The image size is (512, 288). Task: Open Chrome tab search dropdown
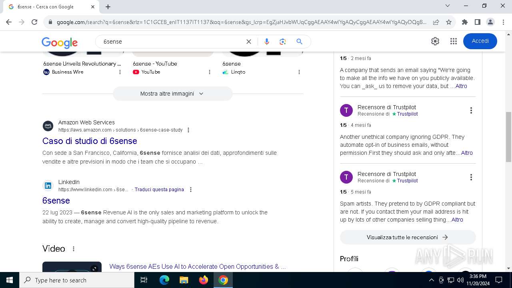coord(448,6)
